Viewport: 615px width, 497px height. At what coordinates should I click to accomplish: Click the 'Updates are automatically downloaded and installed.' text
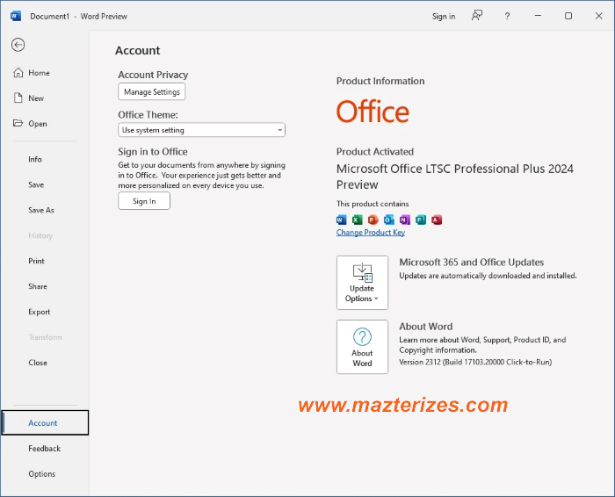(488, 276)
